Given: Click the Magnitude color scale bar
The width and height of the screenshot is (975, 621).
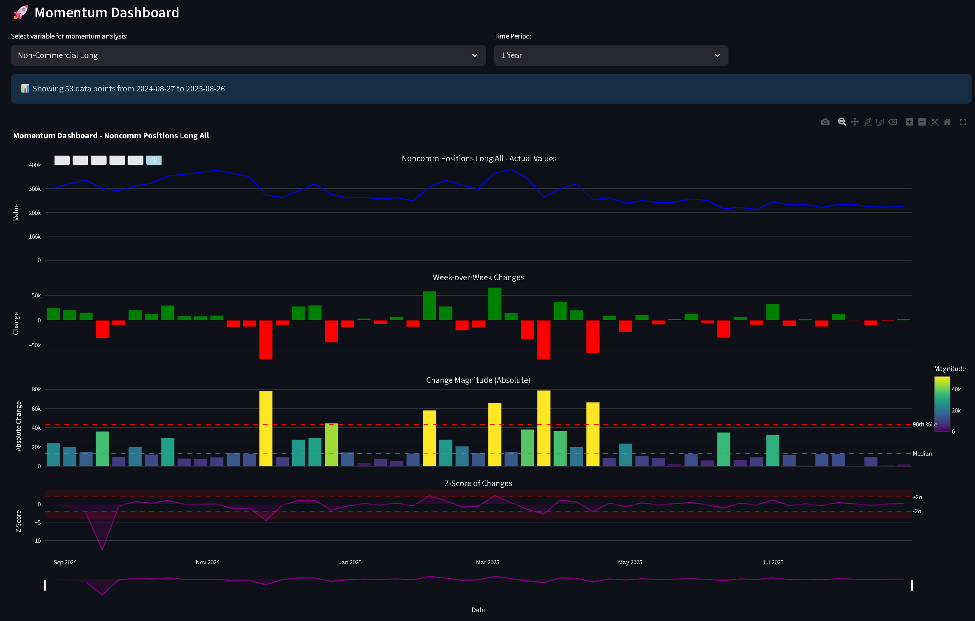Looking at the screenshot, I should coord(942,404).
